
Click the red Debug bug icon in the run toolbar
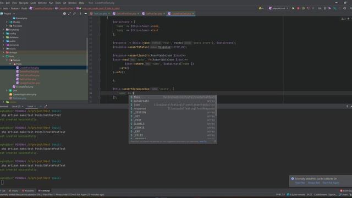(298, 8)
